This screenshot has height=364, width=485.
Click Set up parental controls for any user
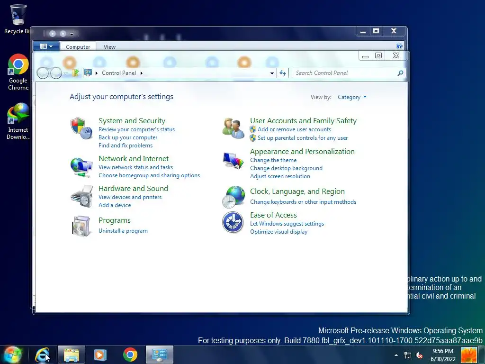[x=303, y=138]
